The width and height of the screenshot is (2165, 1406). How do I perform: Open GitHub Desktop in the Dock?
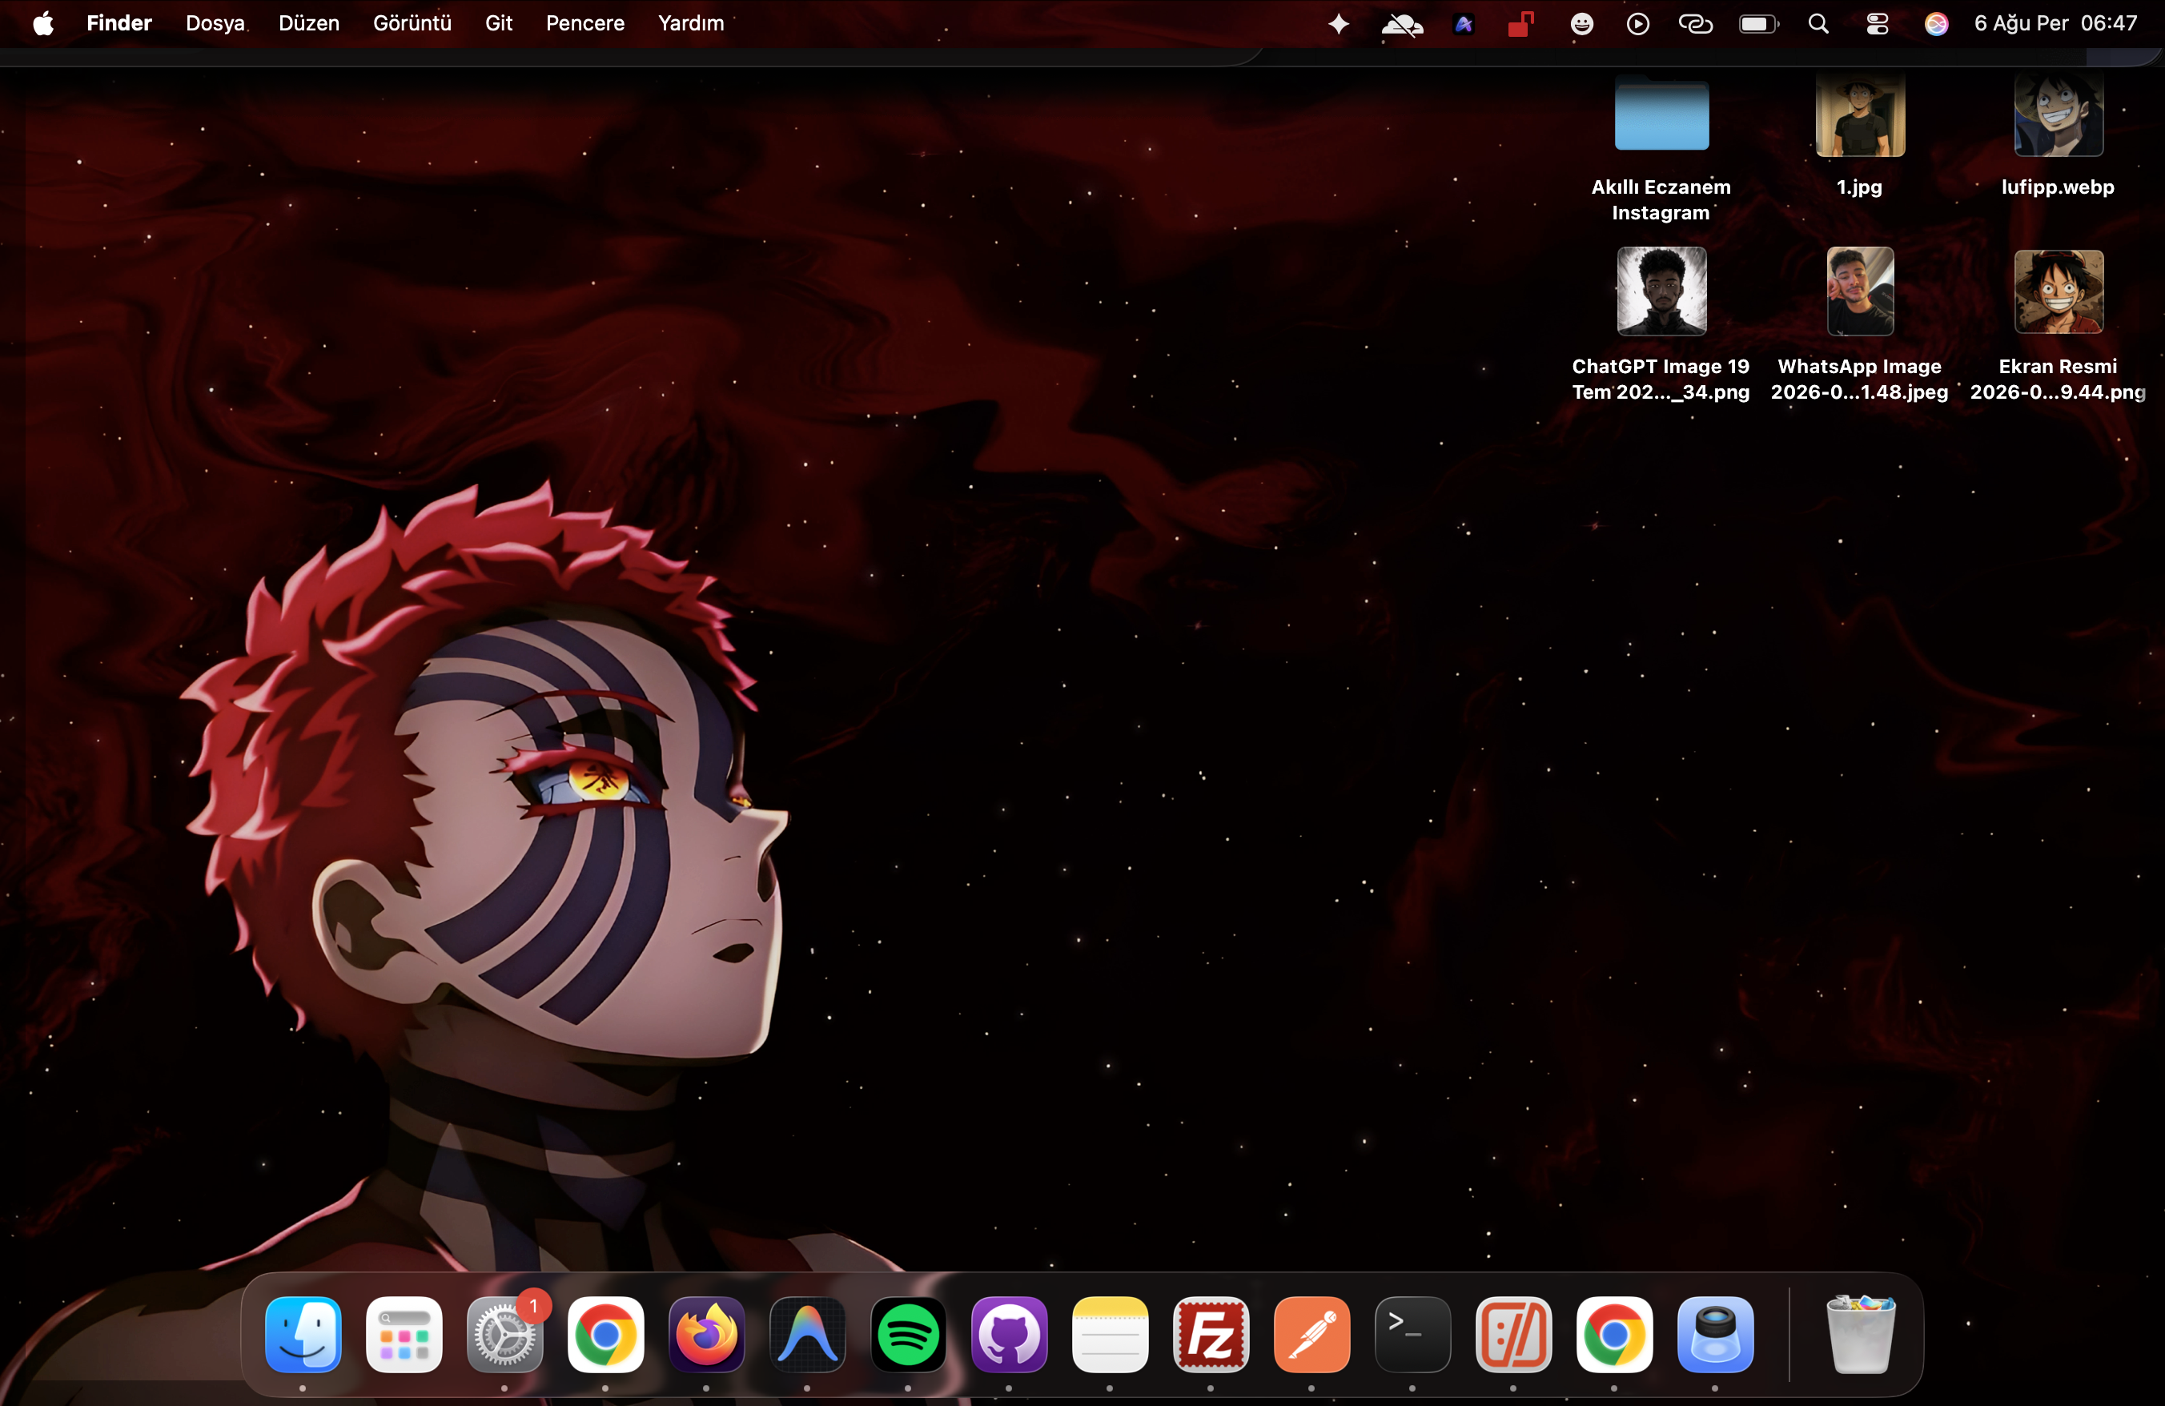tap(1010, 1333)
